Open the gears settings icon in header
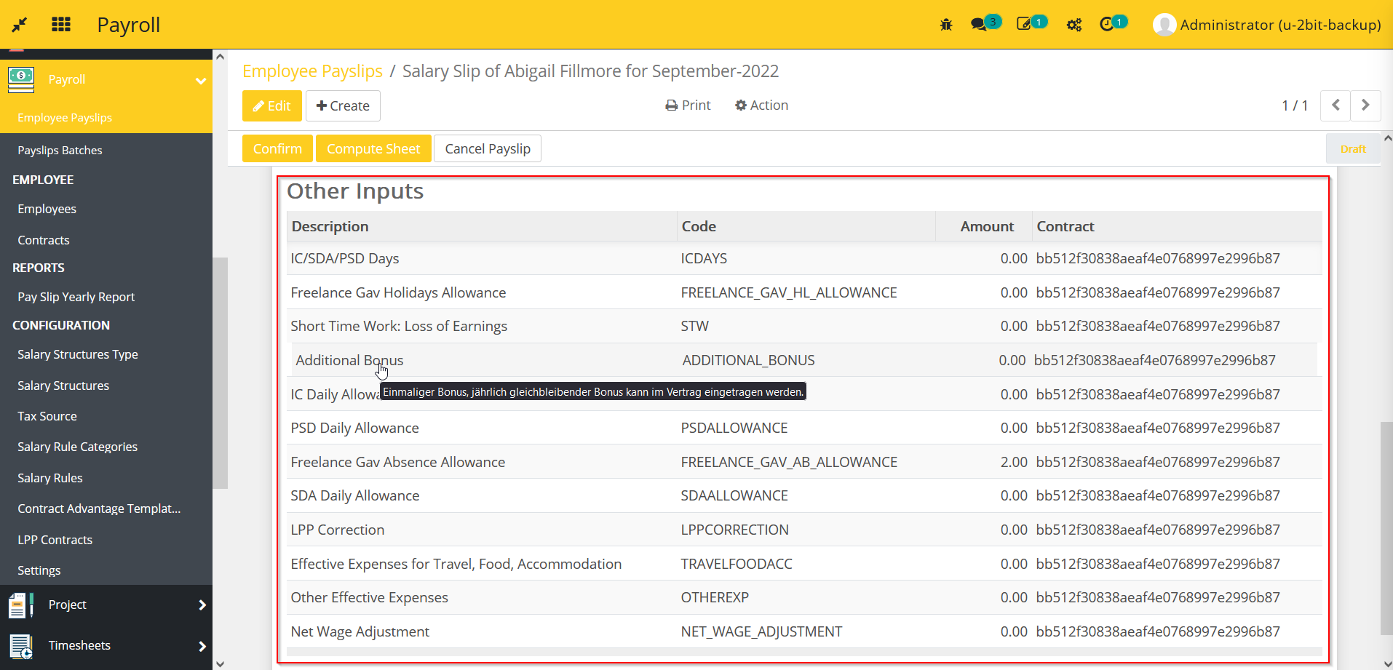The image size is (1393, 670). (x=1073, y=25)
